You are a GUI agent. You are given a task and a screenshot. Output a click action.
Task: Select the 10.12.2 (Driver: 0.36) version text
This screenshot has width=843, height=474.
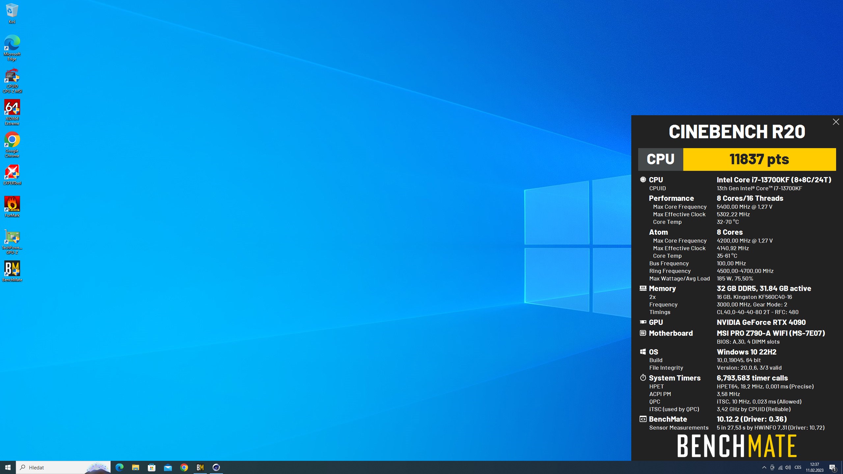pos(752,419)
